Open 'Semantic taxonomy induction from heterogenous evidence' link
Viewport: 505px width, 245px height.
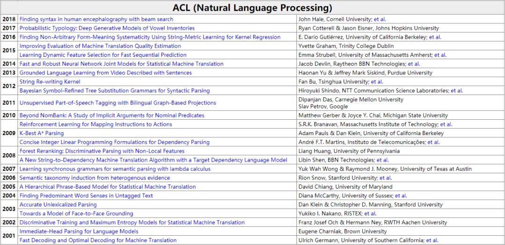[x=94, y=178]
